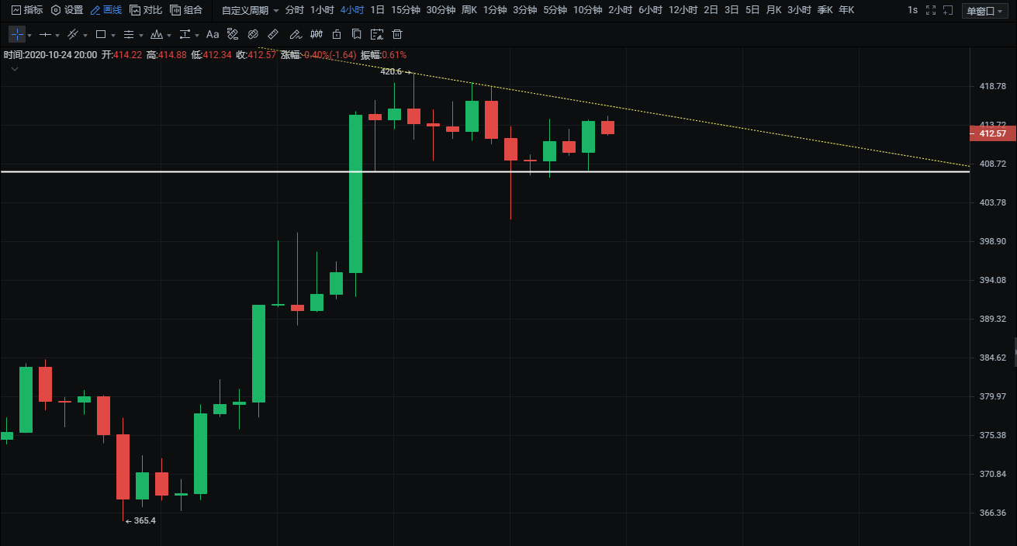Select the rectangle shape drawing tool
1017x546 pixels.
pyautogui.click(x=101, y=35)
